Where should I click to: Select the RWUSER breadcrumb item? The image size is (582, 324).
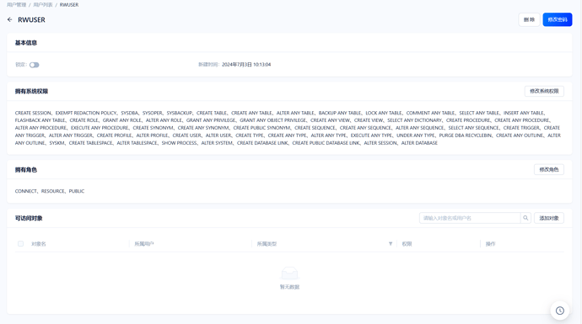69,5
